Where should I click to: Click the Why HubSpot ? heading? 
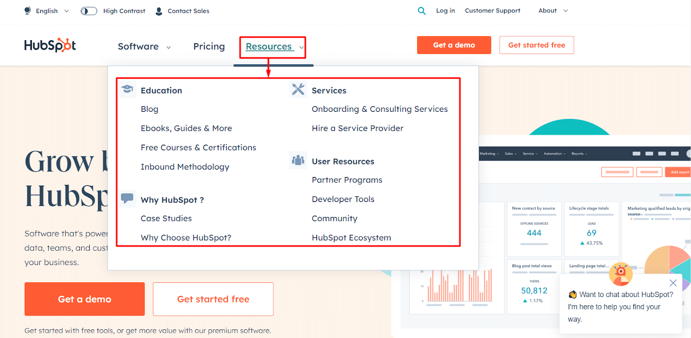[172, 200]
